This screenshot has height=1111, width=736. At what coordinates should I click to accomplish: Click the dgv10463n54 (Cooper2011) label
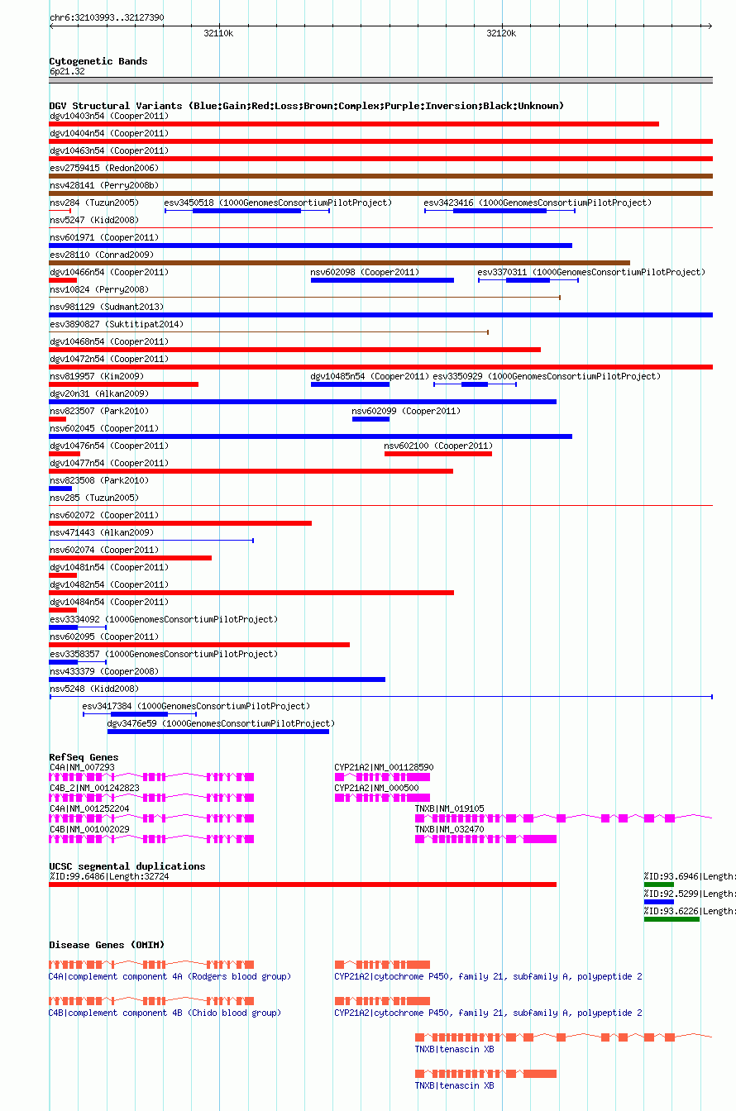click(x=109, y=150)
